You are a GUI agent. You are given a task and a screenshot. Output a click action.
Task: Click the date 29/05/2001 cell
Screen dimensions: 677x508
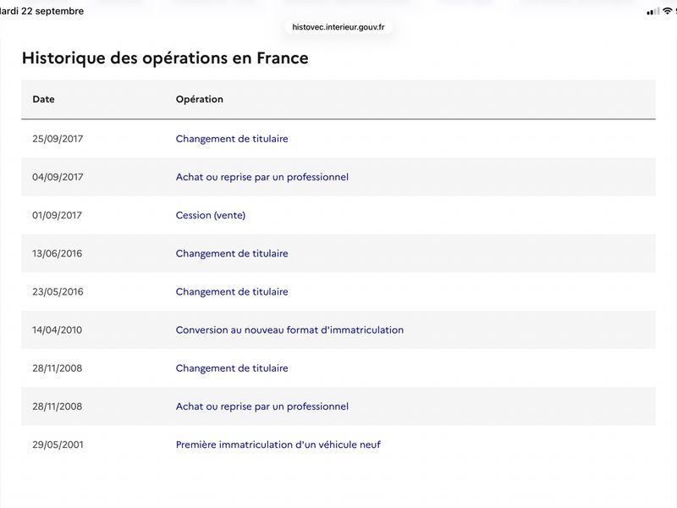pos(58,444)
